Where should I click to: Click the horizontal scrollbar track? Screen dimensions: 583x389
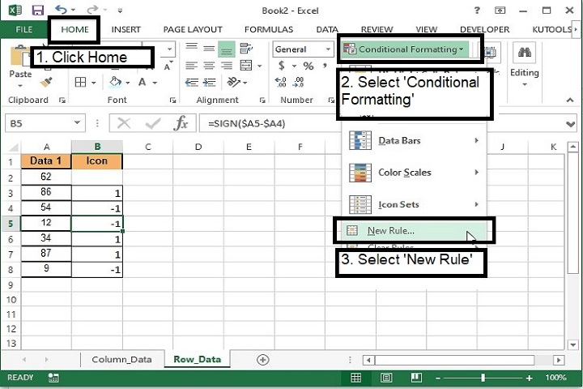463,360
